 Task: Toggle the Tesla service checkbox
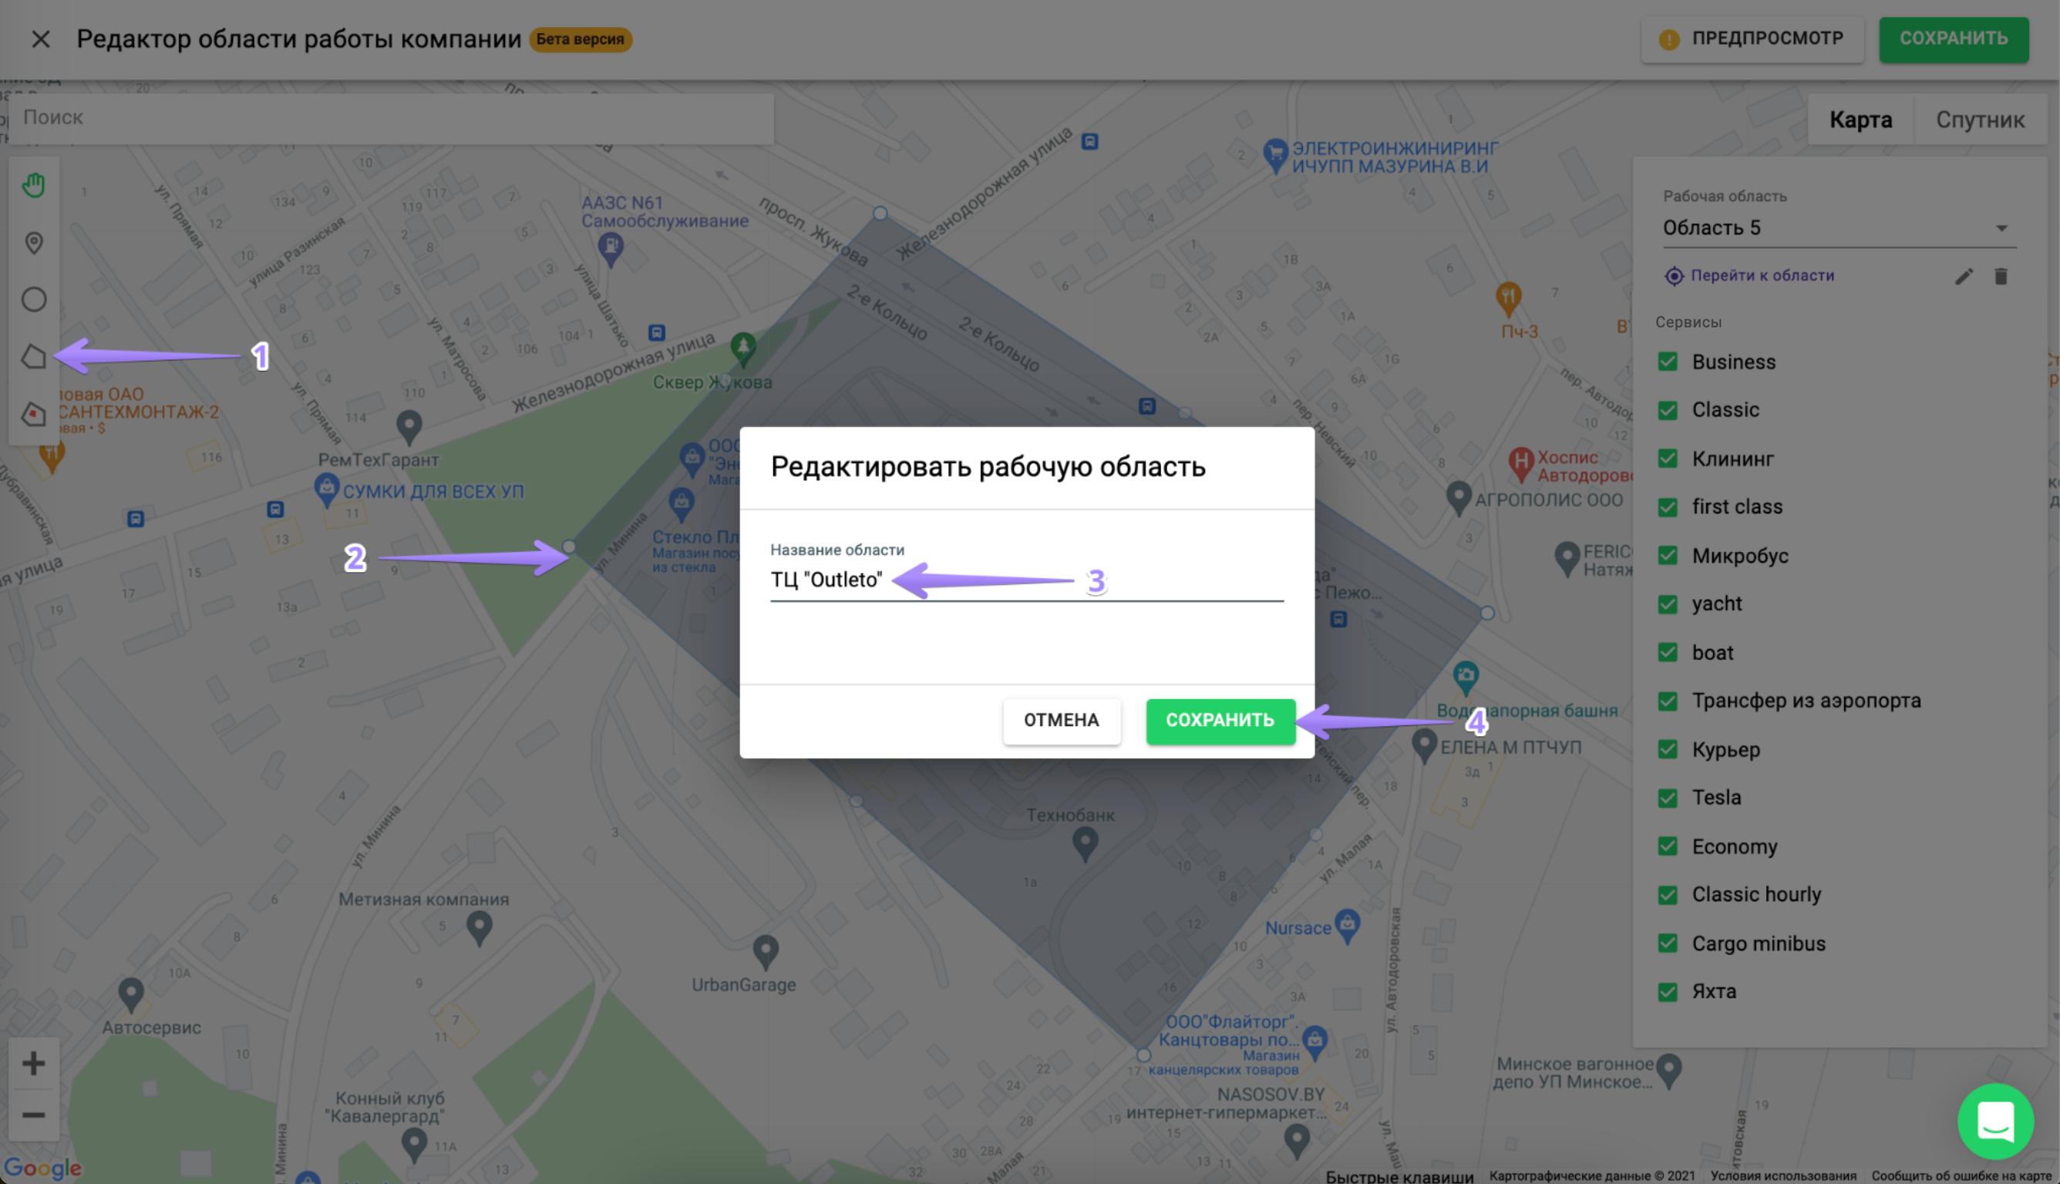(1667, 798)
